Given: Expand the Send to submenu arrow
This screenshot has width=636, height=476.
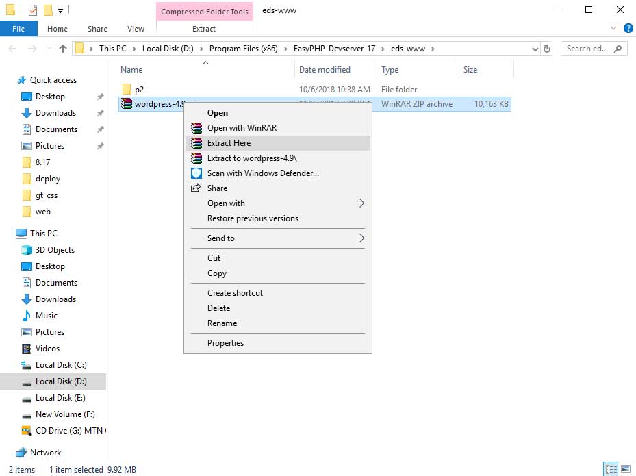Looking at the screenshot, I should pos(361,238).
